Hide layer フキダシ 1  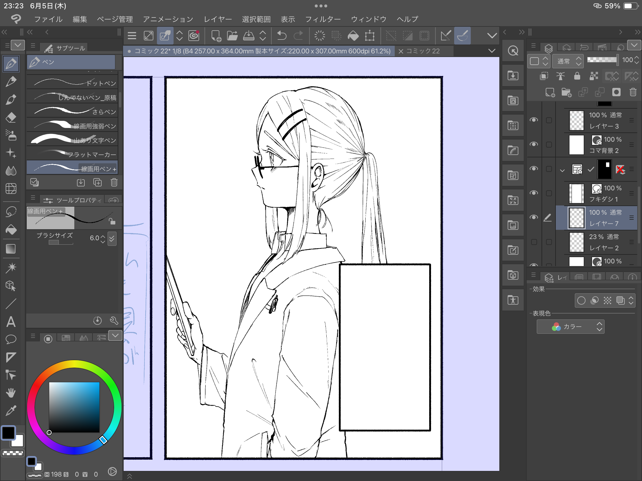(534, 193)
